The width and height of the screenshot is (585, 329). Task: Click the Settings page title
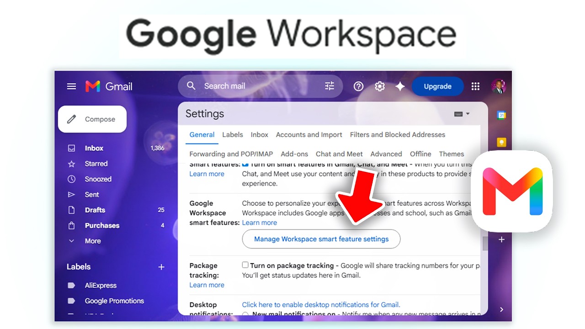(205, 114)
